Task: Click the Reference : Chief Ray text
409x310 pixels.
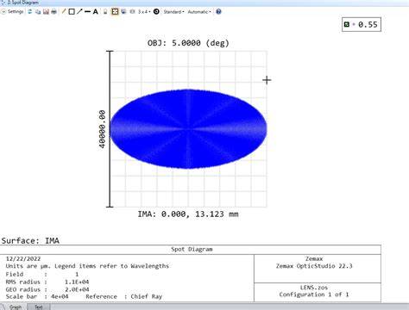Action: pyautogui.click(x=124, y=296)
